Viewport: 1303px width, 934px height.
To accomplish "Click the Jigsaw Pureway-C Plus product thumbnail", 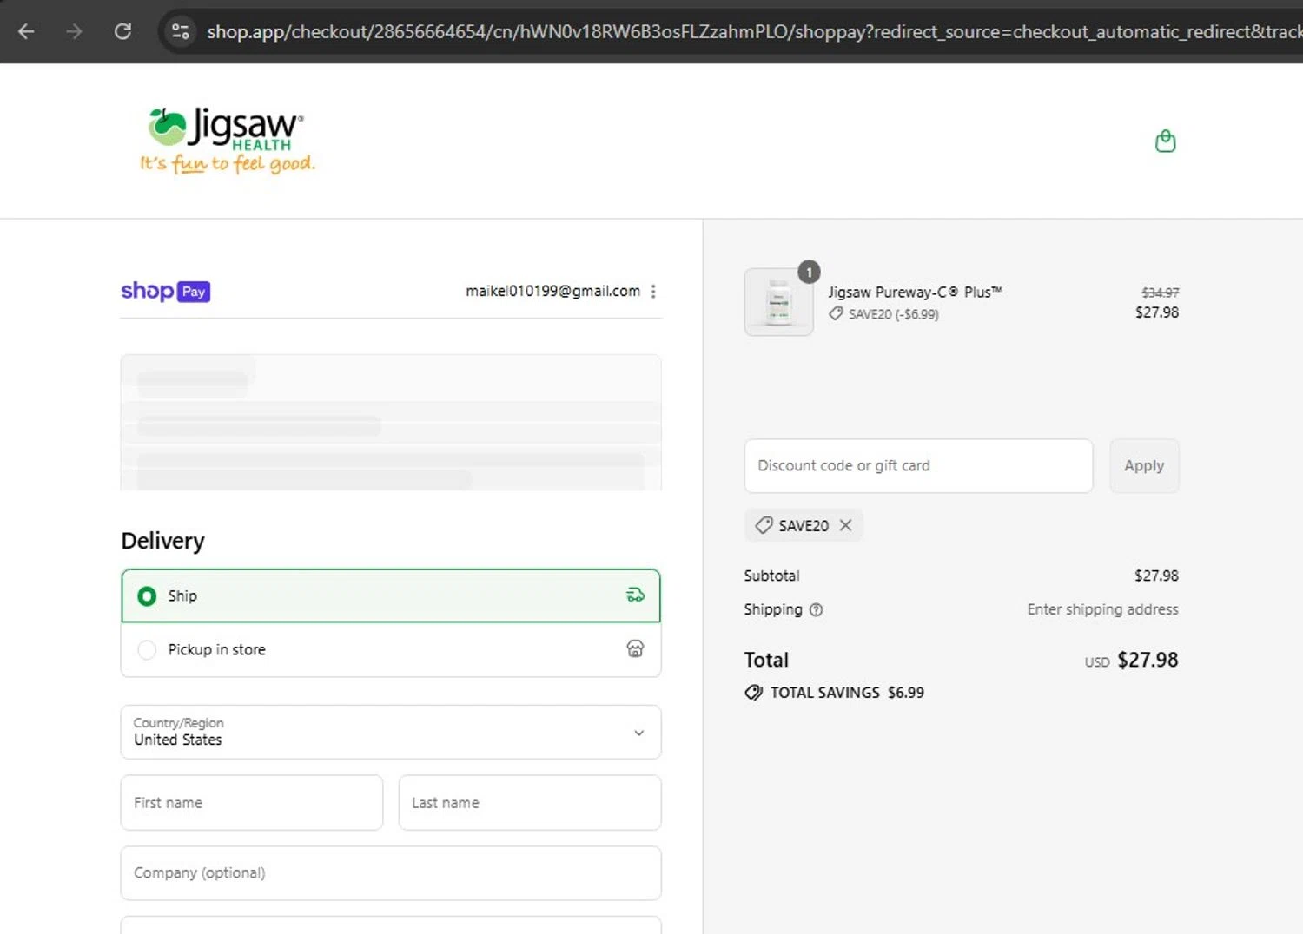I will tap(778, 302).
